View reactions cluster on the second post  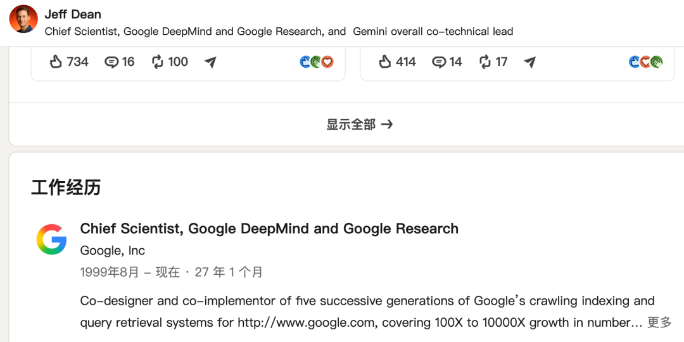(x=645, y=62)
